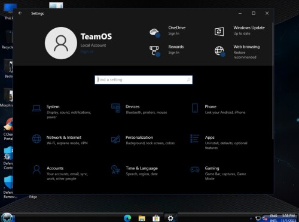
Task: Click 'Link your Android, iPhone' description
Action: click(x=225, y=112)
